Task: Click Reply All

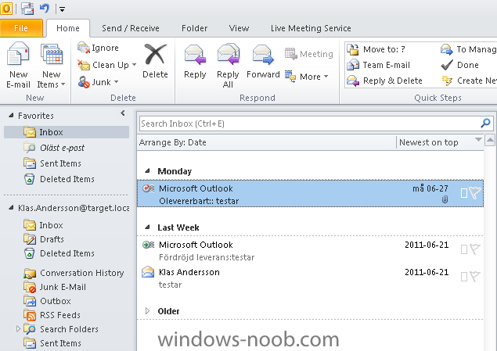Action: click(228, 66)
